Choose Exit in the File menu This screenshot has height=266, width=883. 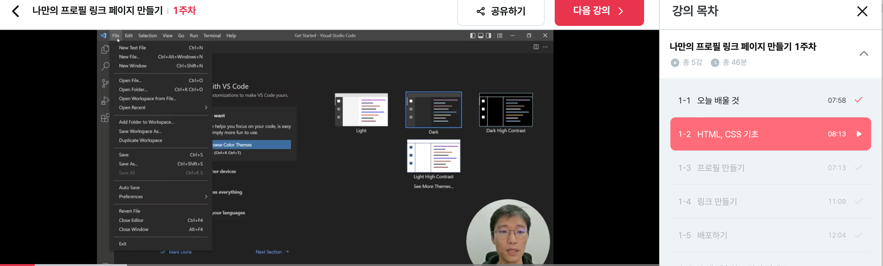tap(161, 244)
